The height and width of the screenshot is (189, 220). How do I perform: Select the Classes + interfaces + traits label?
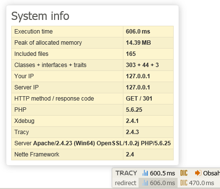tap(50, 65)
